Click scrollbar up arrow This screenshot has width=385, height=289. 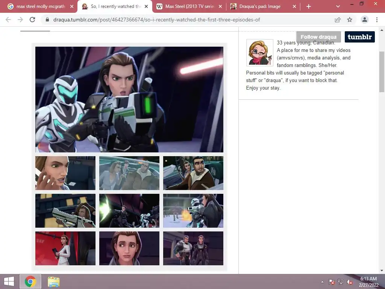click(x=382, y=30)
